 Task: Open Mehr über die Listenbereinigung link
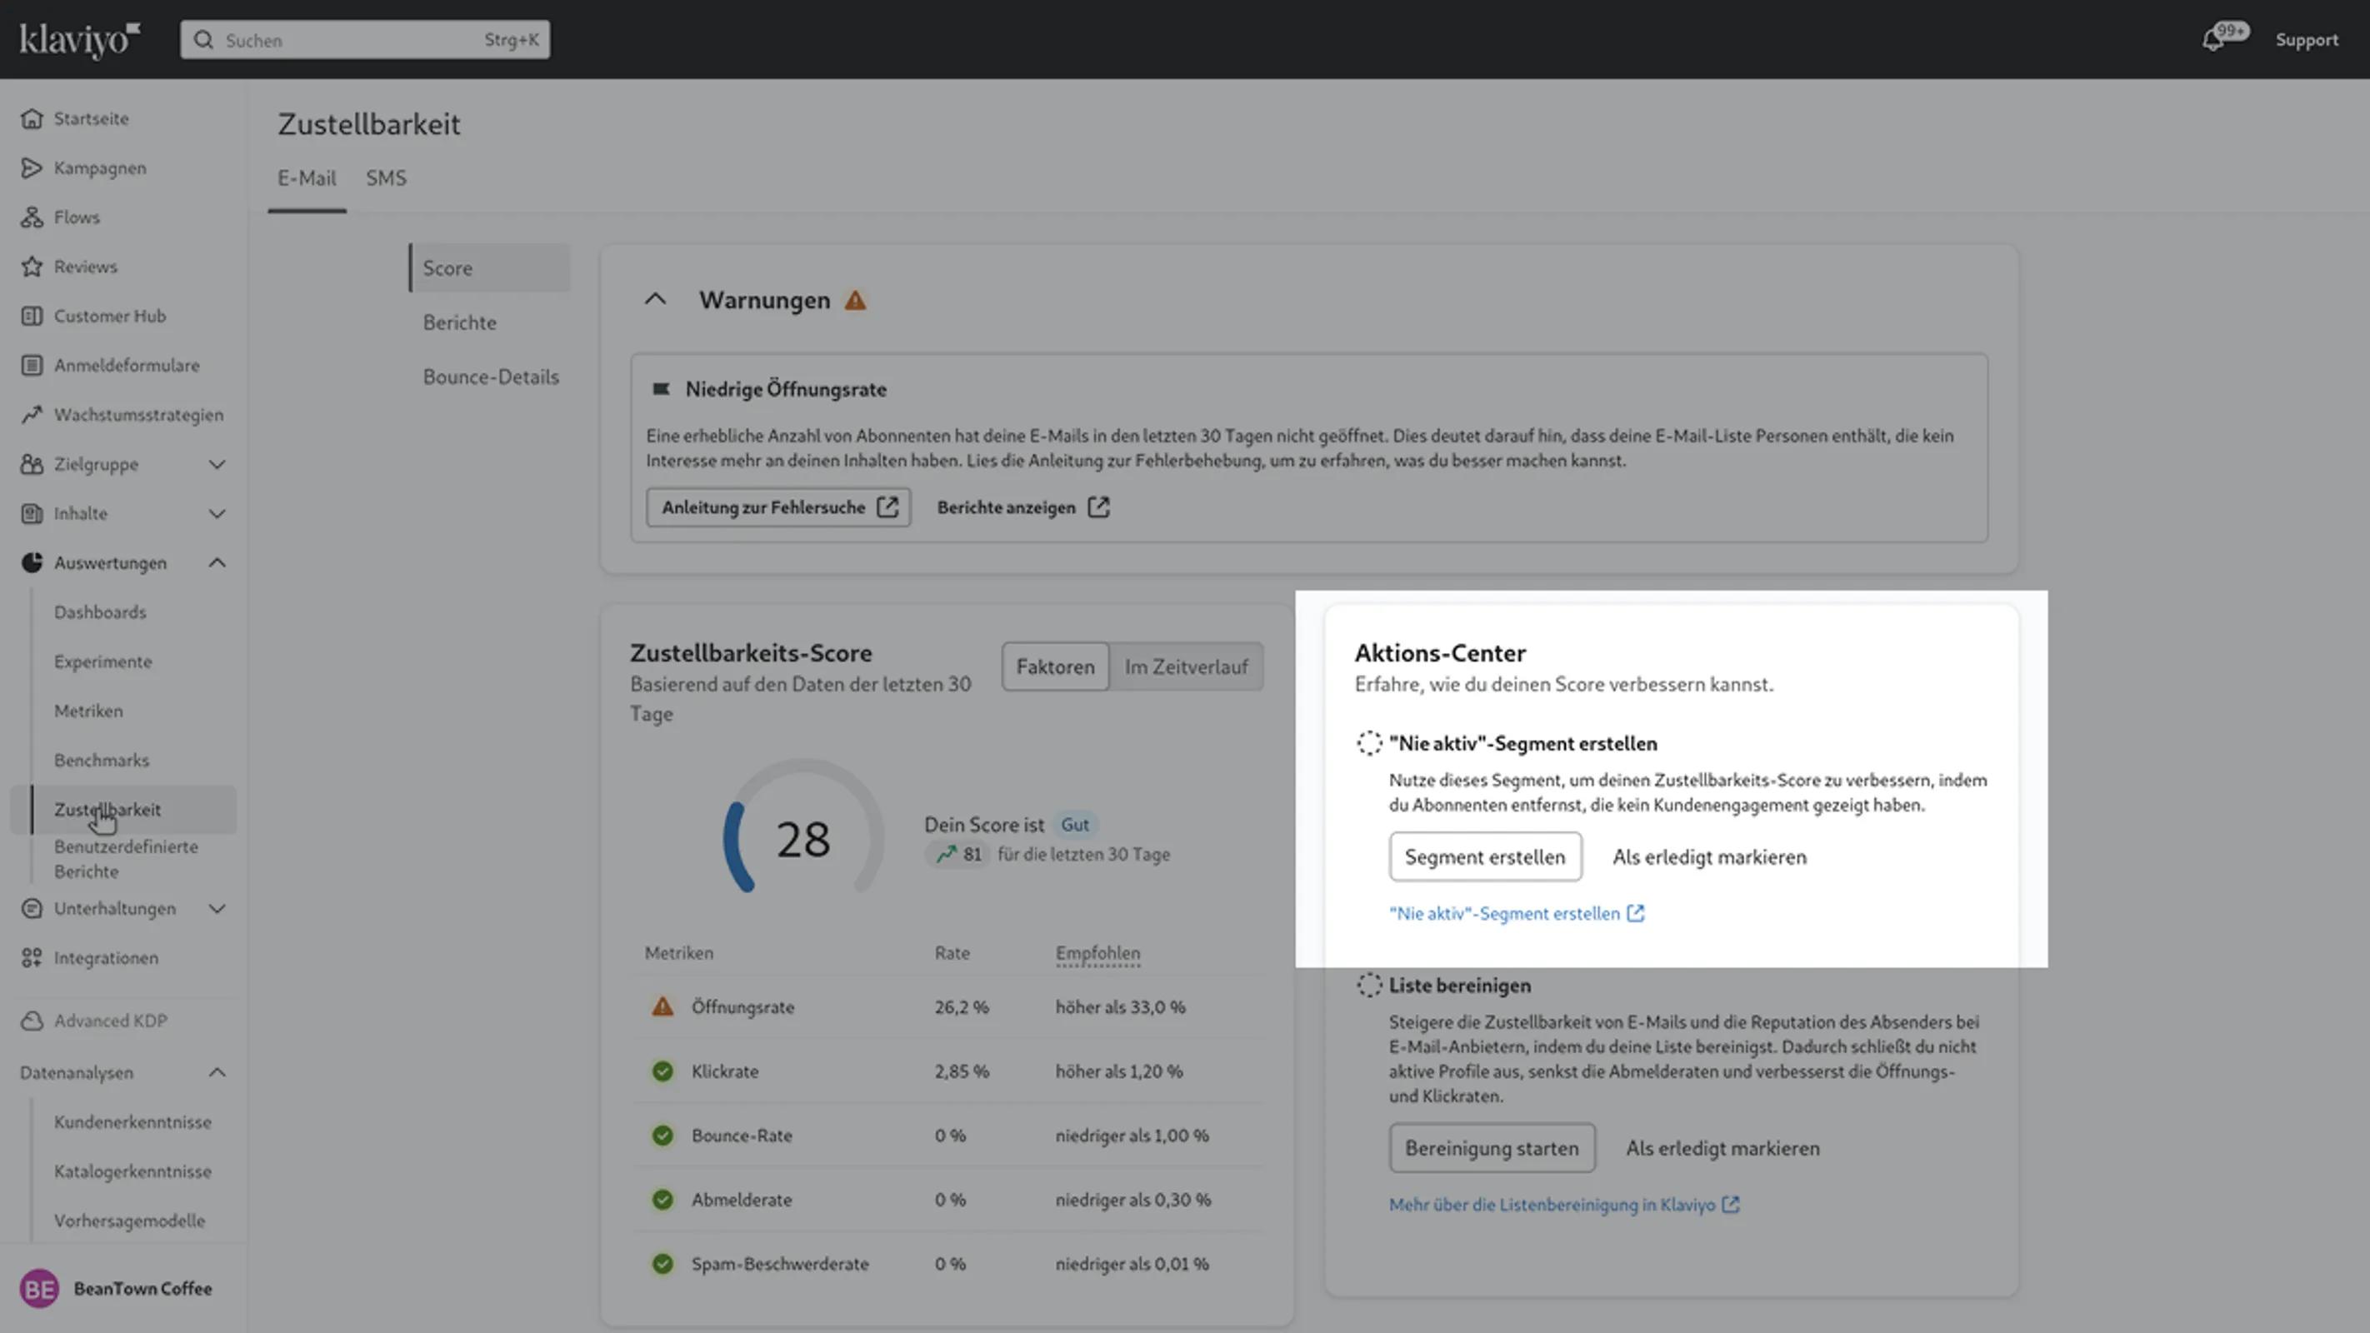[1564, 1204]
